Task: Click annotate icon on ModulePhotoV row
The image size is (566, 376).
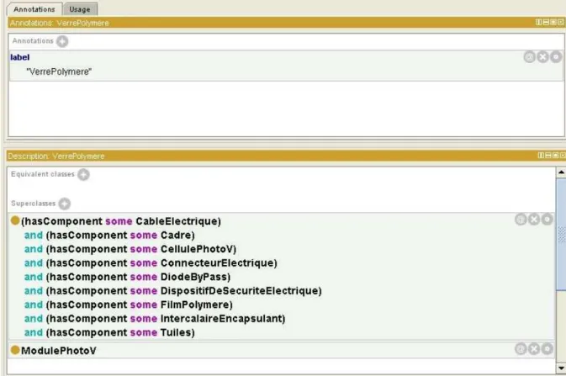Action: 521,348
